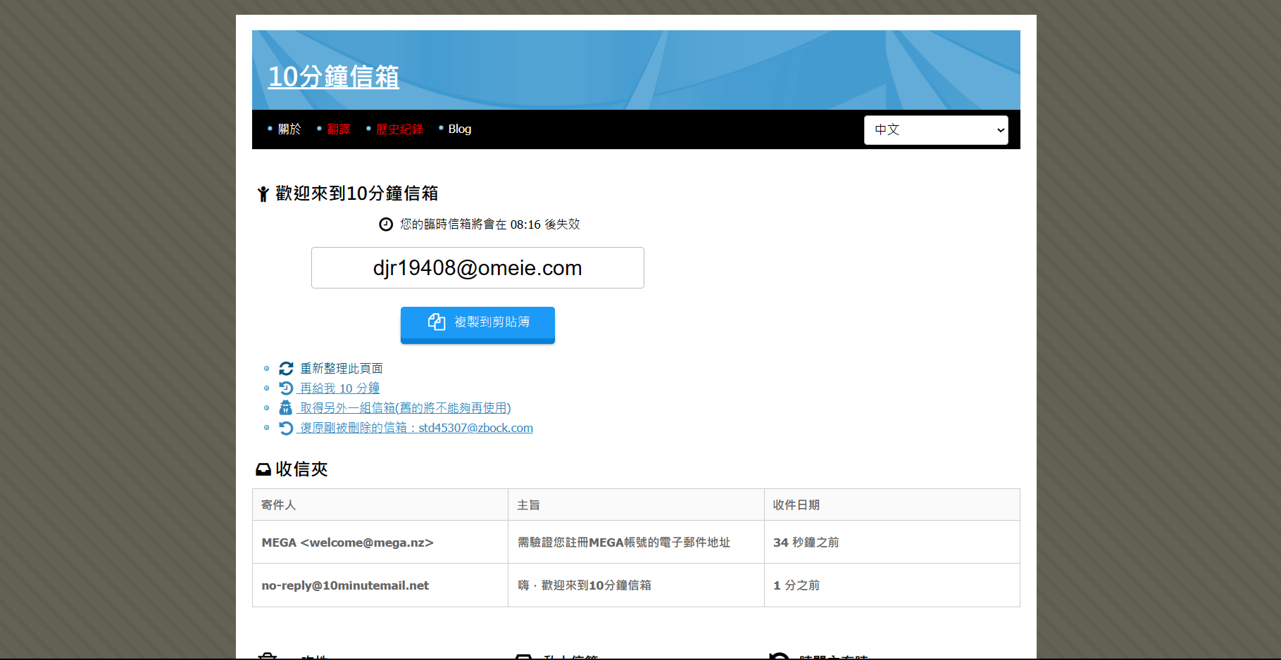This screenshot has width=1281, height=660.
Task: Click the copy icon on clipboard button
Action: point(437,322)
